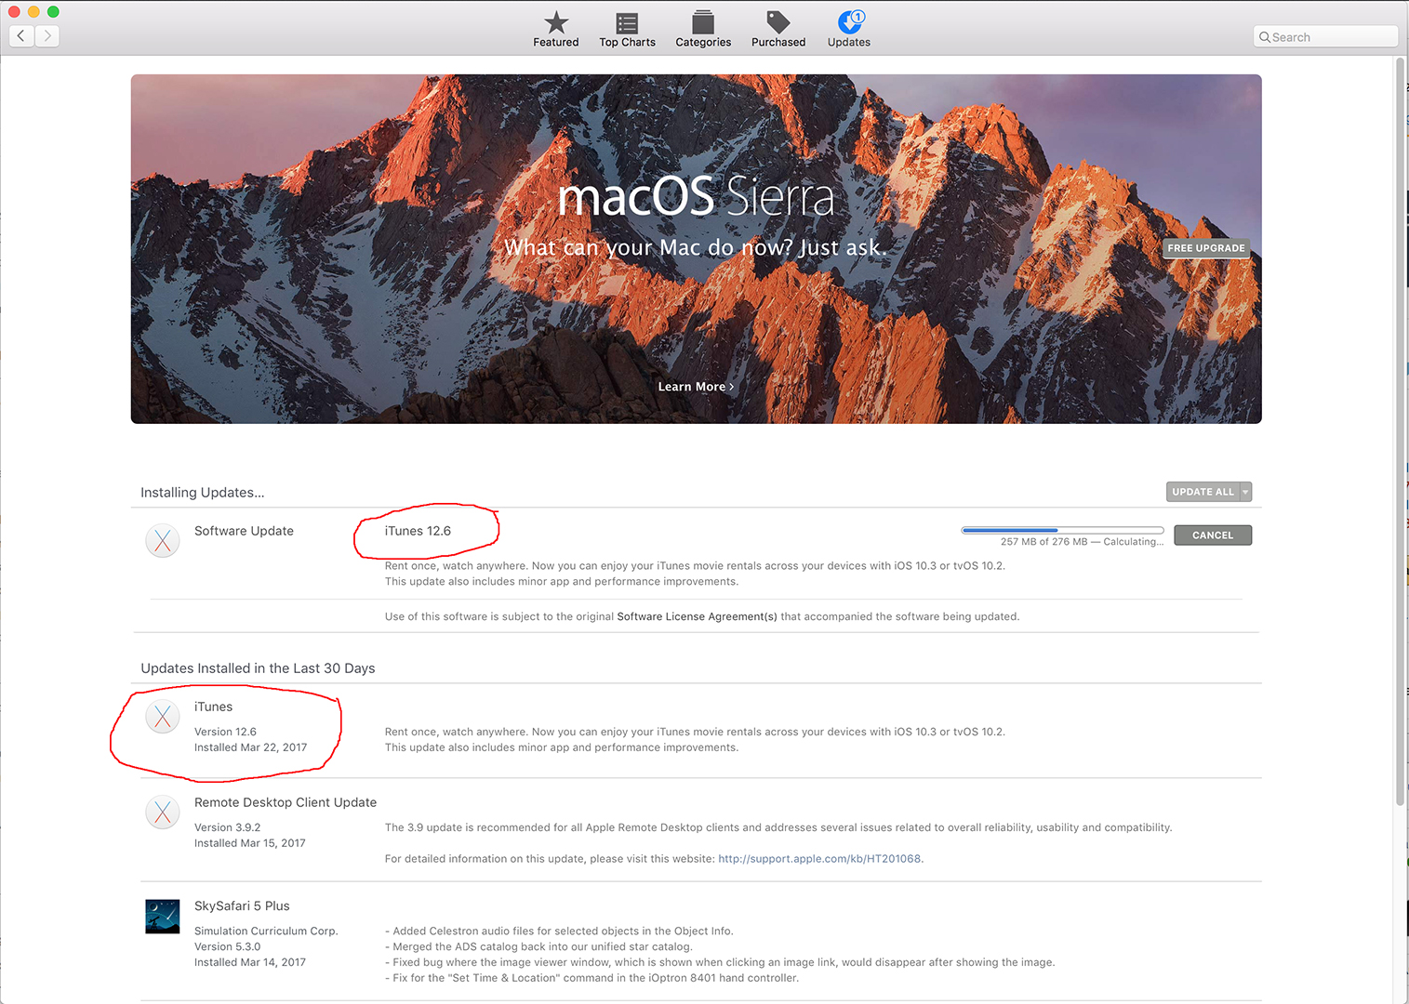
Task: Click the 'Version 12.6' text
Action: 225,732
